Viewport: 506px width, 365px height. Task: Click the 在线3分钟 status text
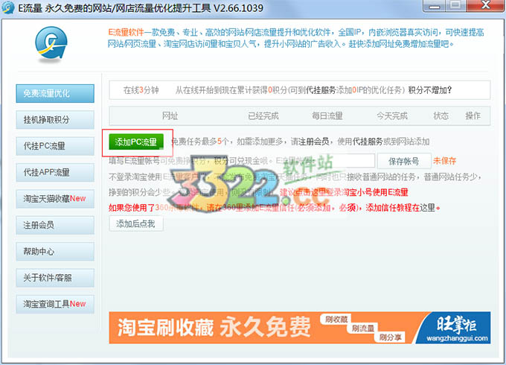pyautogui.click(x=141, y=90)
